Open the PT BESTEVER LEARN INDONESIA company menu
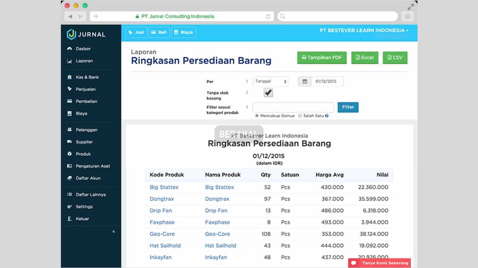This screenshot has height=268, width=478. click(x=364, y=30)
